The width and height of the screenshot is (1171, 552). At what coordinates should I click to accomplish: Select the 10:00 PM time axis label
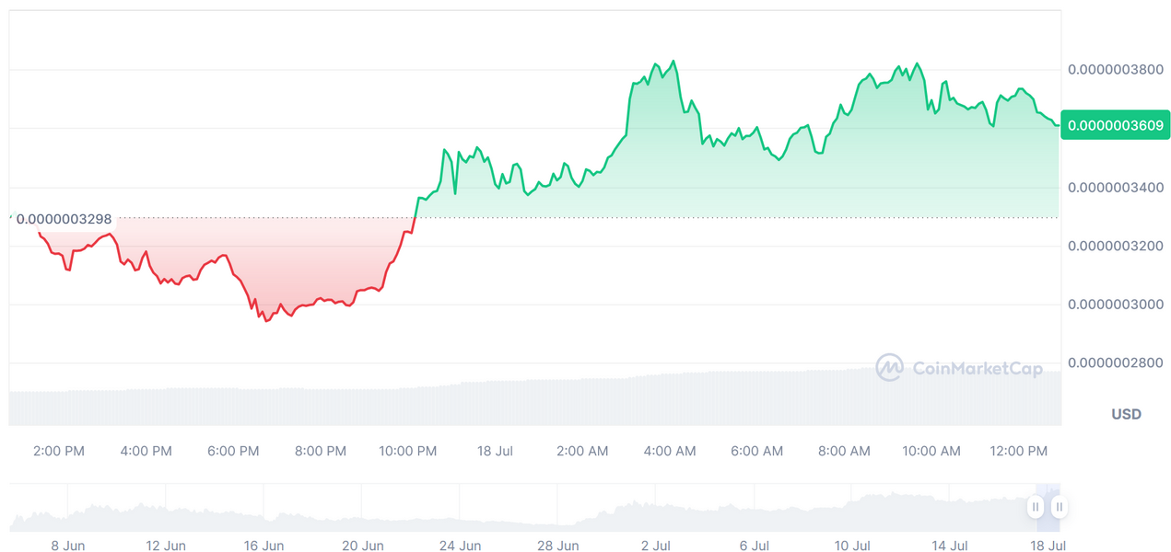408,451
